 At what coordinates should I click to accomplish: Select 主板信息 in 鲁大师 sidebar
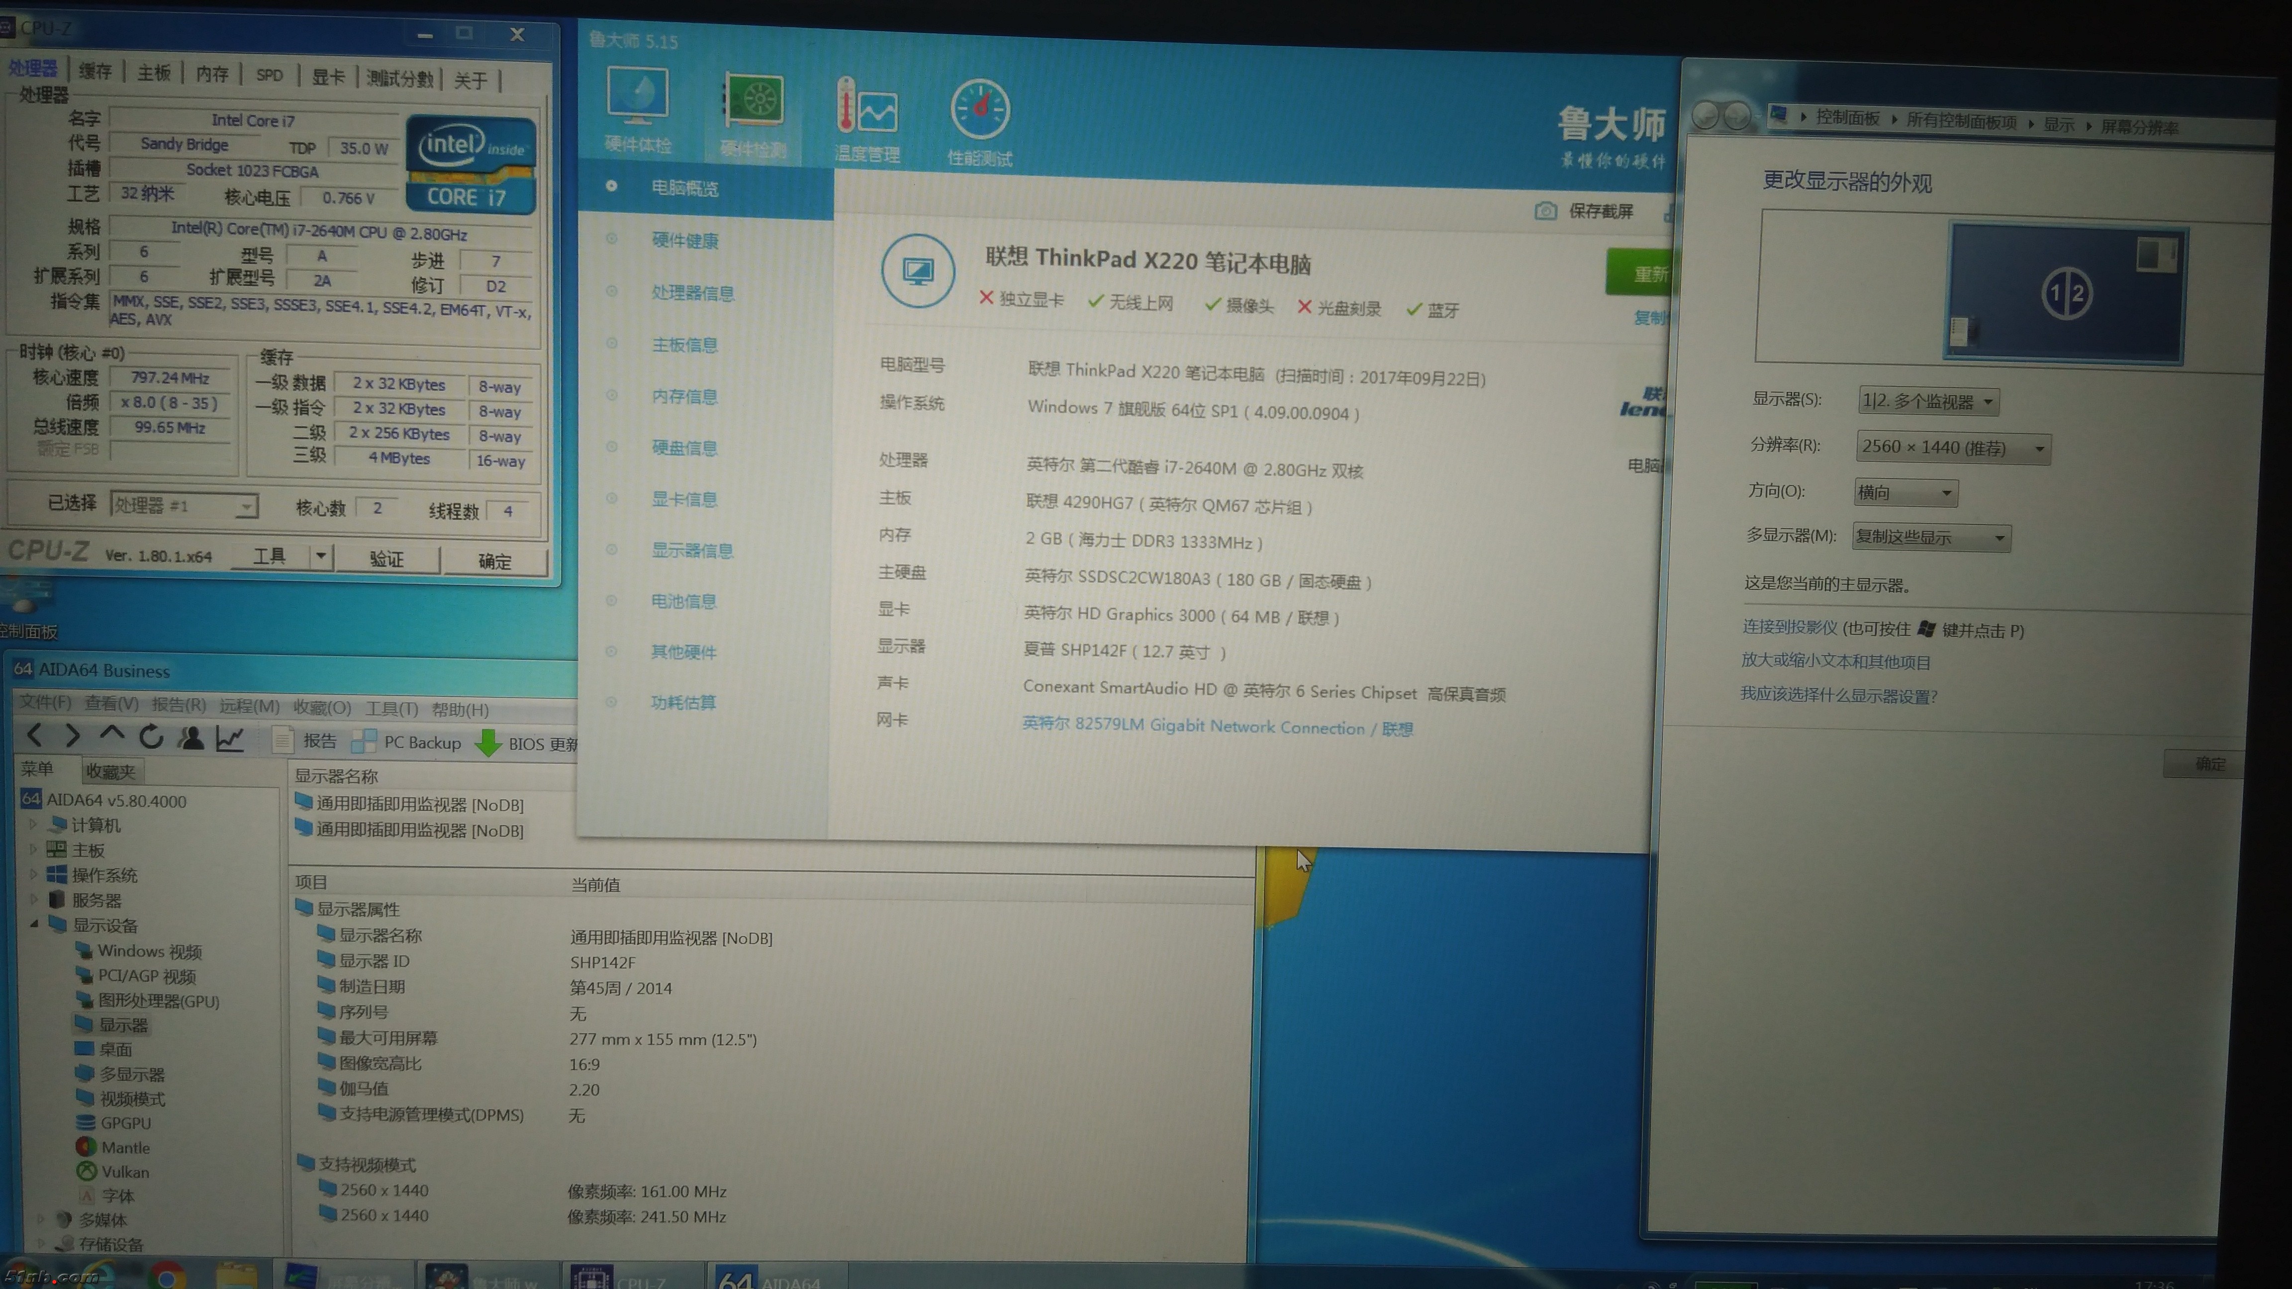coord(684,344)
